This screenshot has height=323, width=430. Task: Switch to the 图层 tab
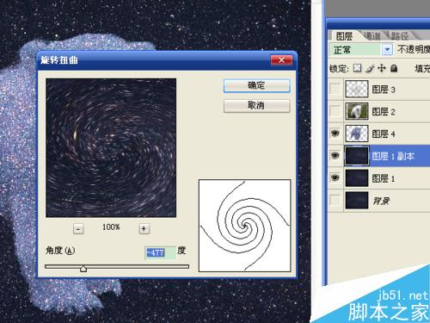pos(344,36)
